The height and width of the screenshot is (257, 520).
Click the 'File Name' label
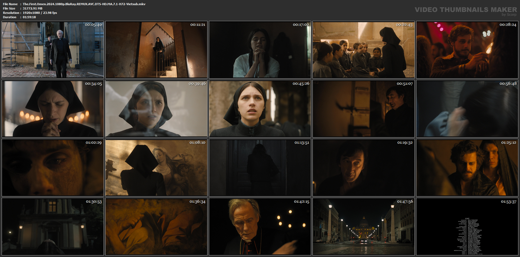[10, 4]
